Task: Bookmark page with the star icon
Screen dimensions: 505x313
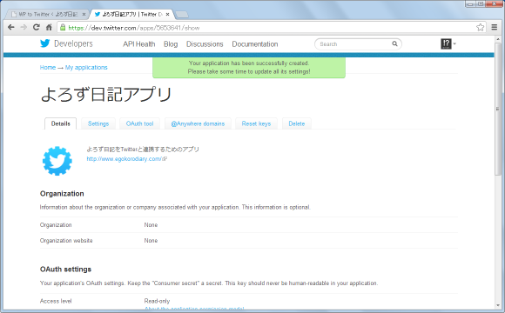Action: tap(481, 27)
